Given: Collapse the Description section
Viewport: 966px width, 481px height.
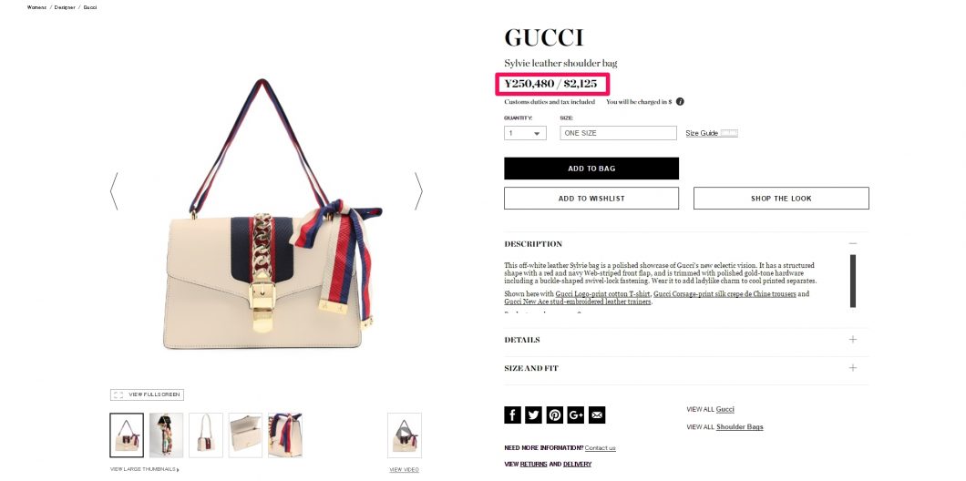Looking at the screenshot, I should click(853, 244).
